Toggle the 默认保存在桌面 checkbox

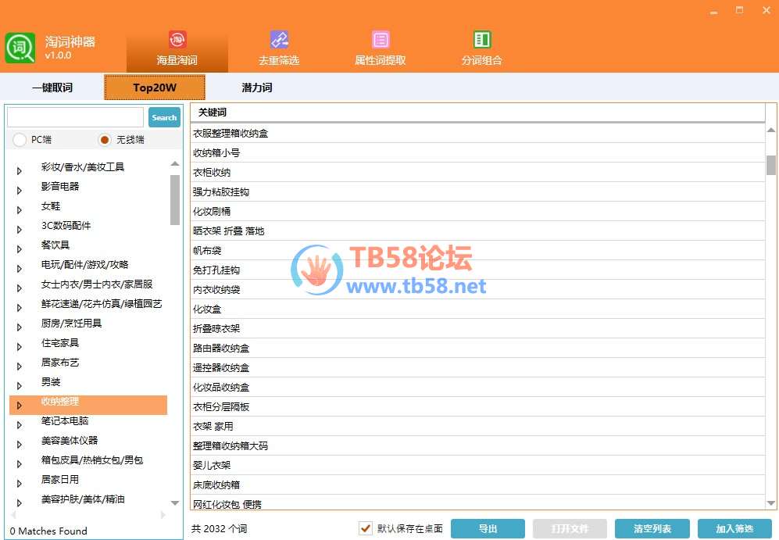pos(365,528)
